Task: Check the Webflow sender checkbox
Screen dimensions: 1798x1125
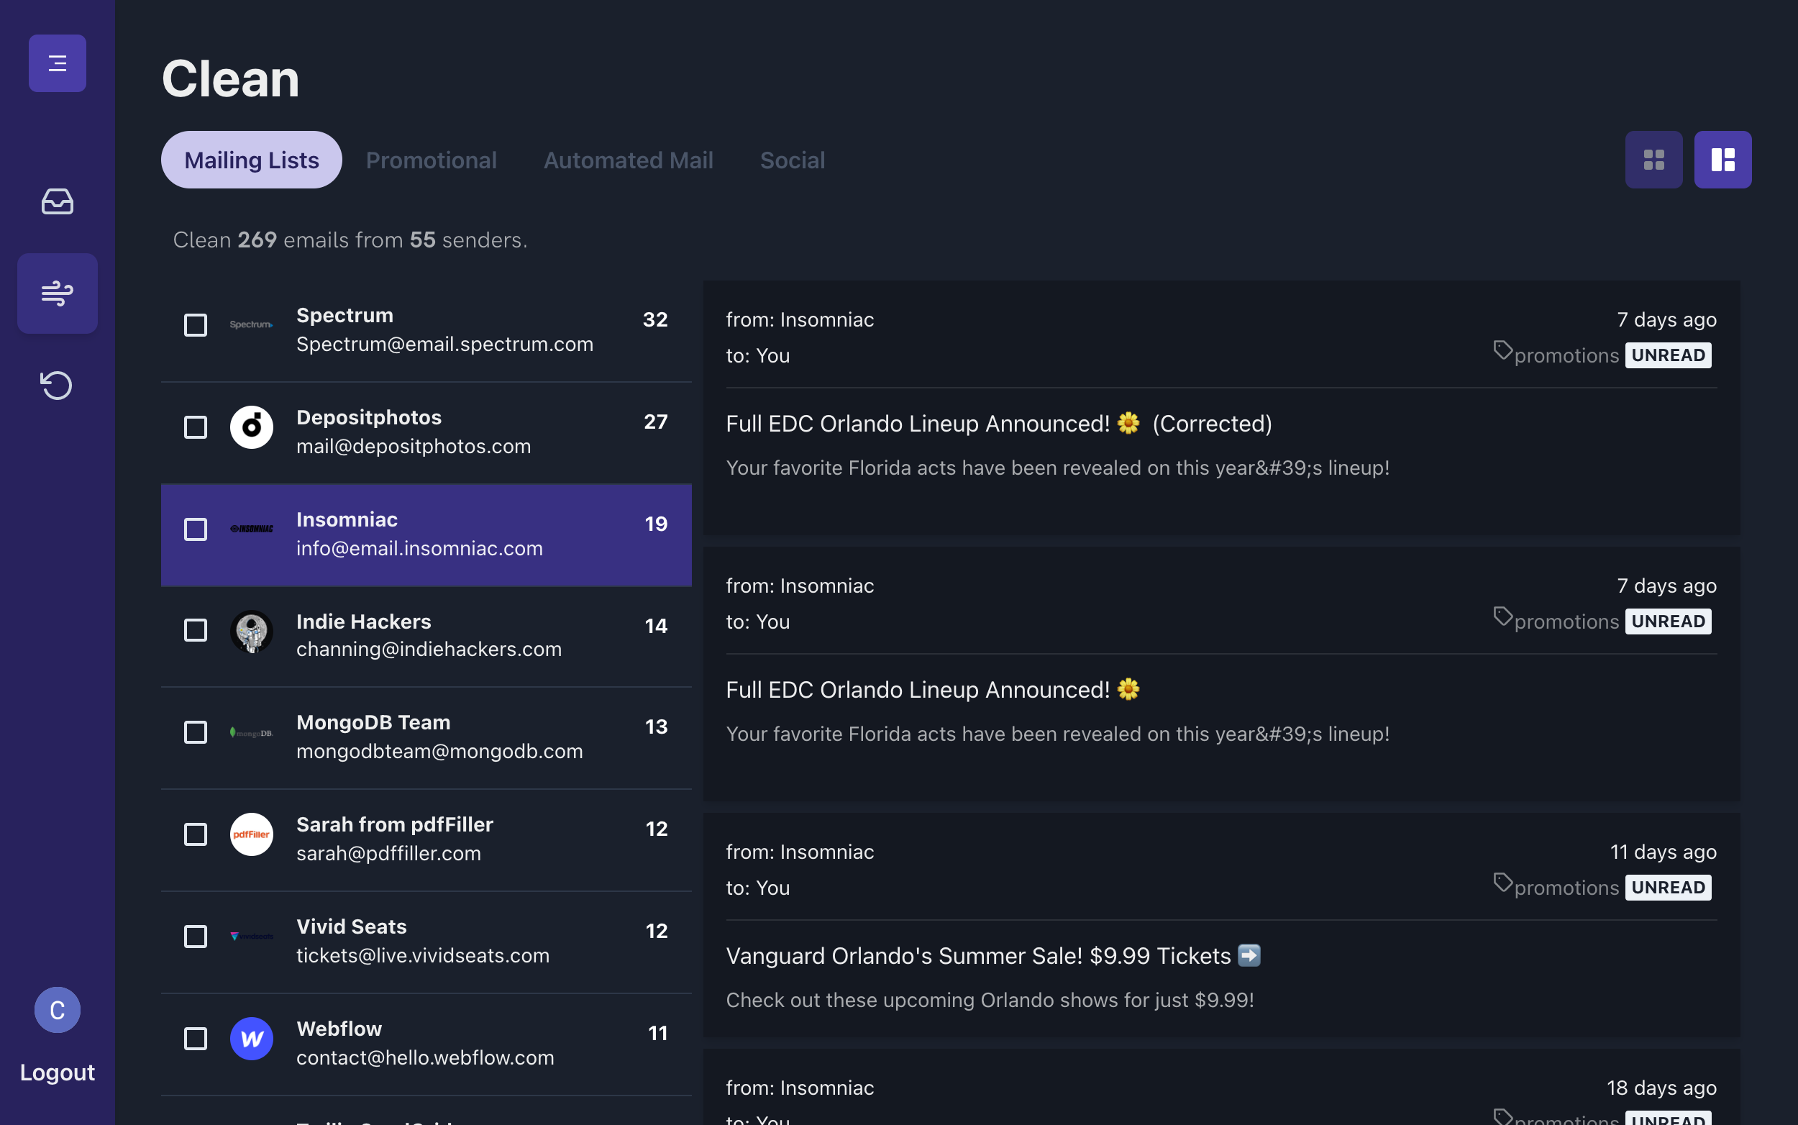Action: click(196, 1038)
